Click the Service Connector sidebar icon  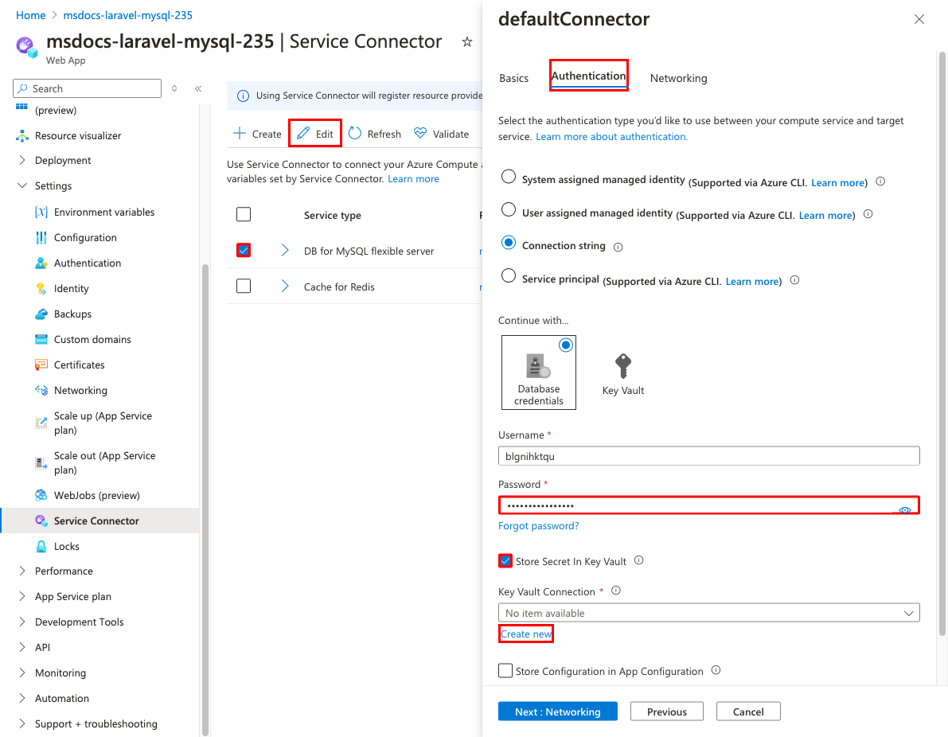[x=41, y=521]
